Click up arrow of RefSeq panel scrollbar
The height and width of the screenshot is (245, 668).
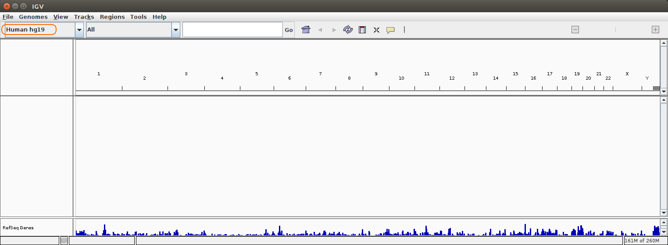[664, 223]
